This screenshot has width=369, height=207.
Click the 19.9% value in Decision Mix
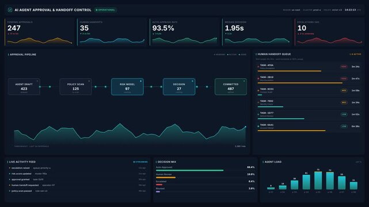coord(251,174)
